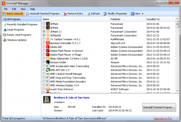Open the View menu in the menu bar
181x122 pixels.
[x=23, y=9]
